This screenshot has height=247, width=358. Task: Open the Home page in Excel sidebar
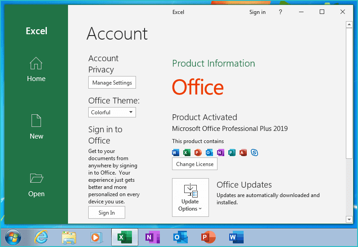(36, 69)
